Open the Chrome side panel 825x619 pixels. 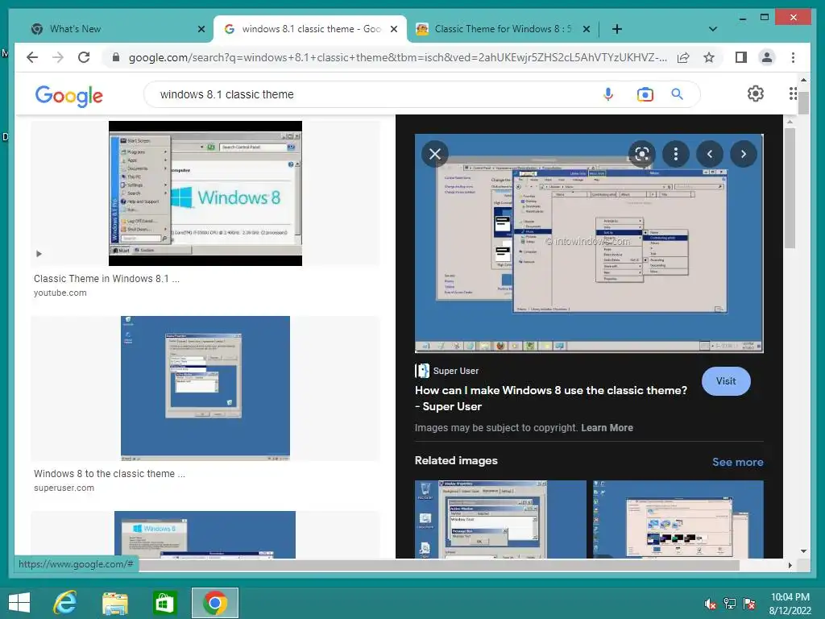741,57
